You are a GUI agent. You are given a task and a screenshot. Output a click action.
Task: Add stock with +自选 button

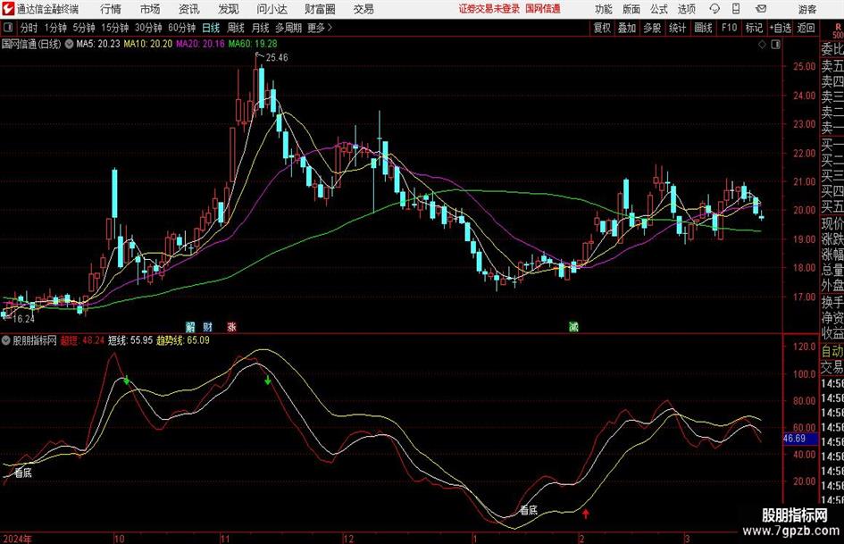point(781,28)
